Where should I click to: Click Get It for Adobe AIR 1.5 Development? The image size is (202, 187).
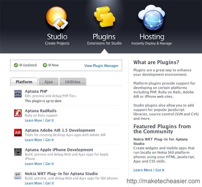point(49,140)
